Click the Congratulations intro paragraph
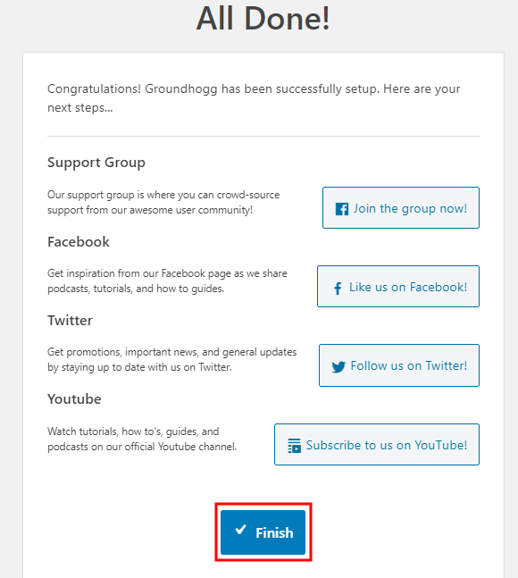This screenshot has width=518, height=578. [x=254, y=98]
